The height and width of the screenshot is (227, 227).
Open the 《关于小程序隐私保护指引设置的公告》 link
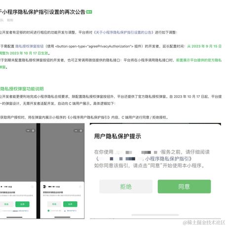coord(123,33)
